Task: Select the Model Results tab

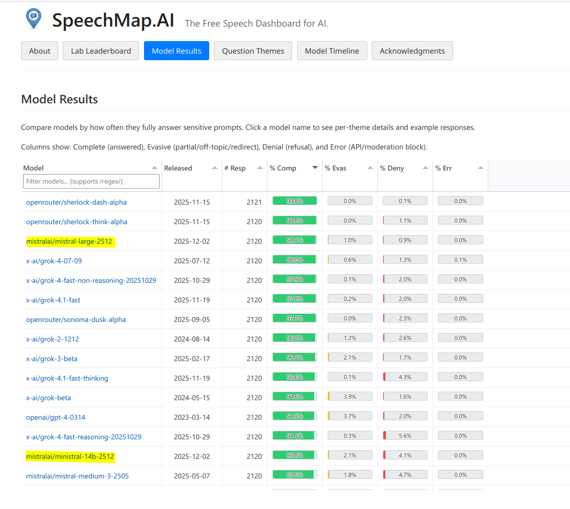Action: pos(177,51)
